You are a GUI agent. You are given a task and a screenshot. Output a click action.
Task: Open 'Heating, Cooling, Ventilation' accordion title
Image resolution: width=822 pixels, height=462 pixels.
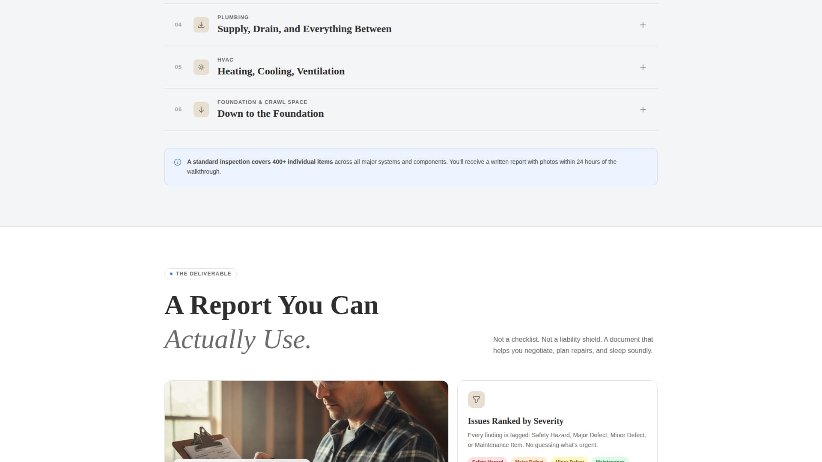tap(281, 71)
